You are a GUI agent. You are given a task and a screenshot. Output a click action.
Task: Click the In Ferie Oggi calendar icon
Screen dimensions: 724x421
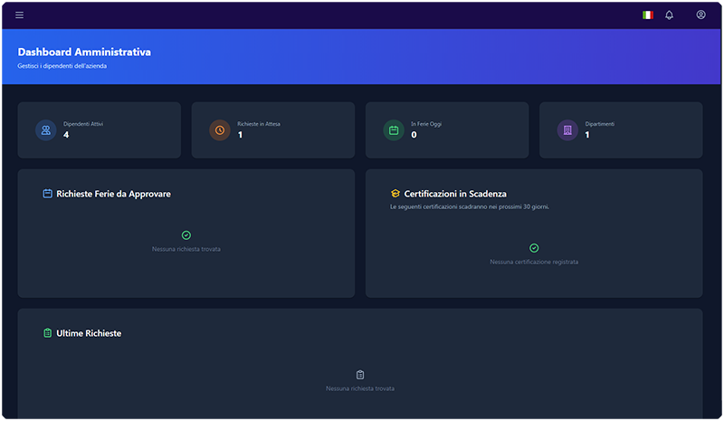(394, 130)
